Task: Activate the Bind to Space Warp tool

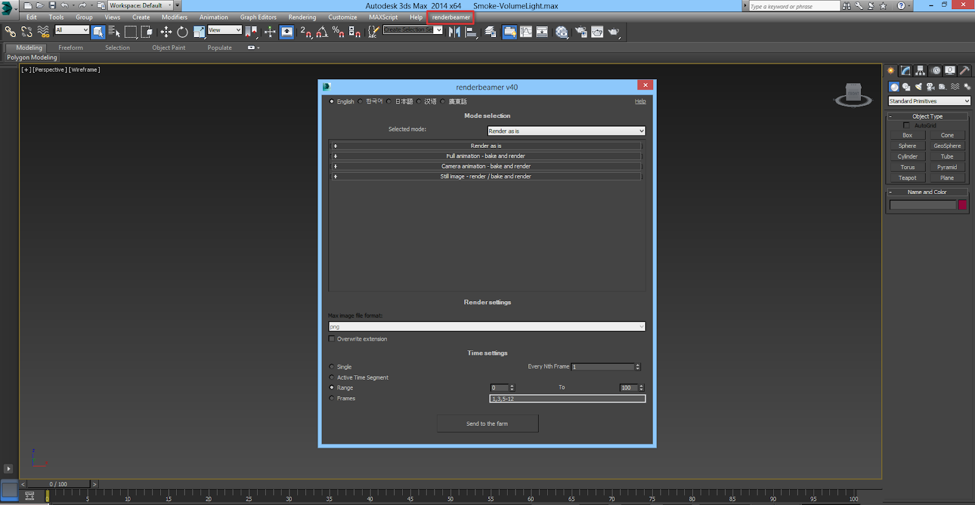Action: [43, 32]
